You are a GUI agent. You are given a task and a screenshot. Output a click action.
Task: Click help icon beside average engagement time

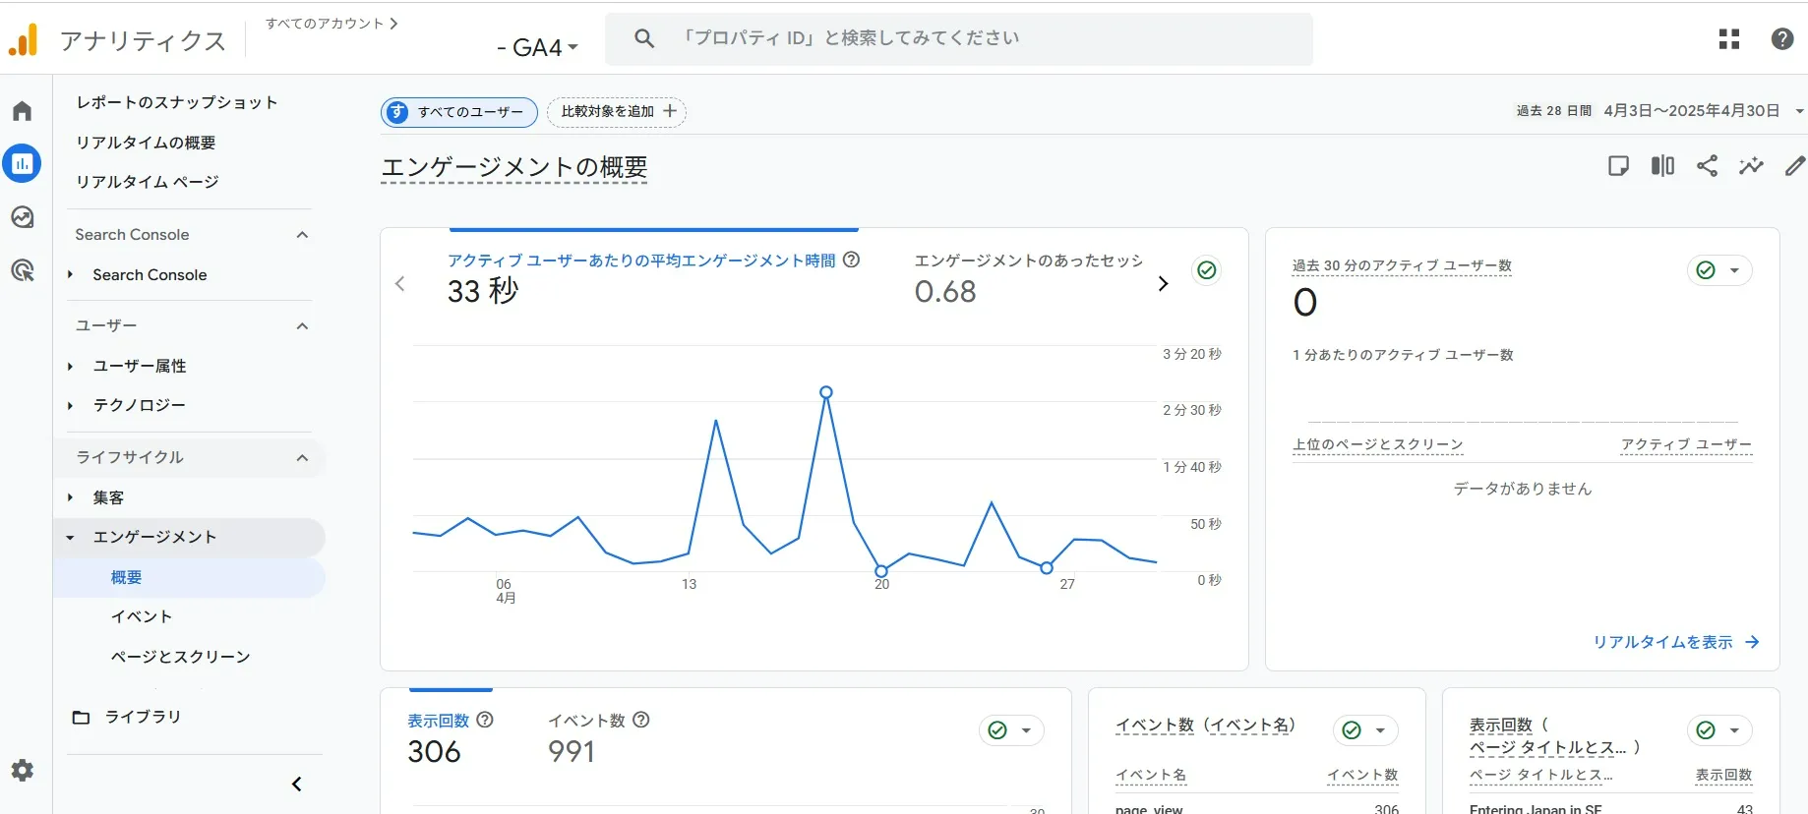click(x=852, y=260)
